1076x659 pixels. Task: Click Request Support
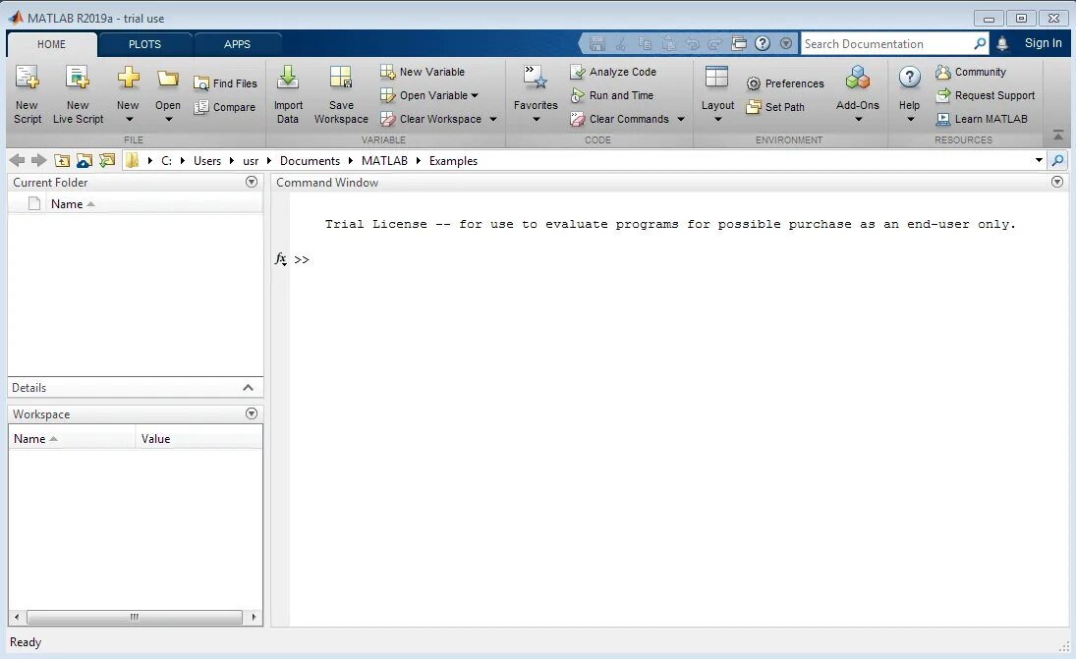tap(986, 95)
